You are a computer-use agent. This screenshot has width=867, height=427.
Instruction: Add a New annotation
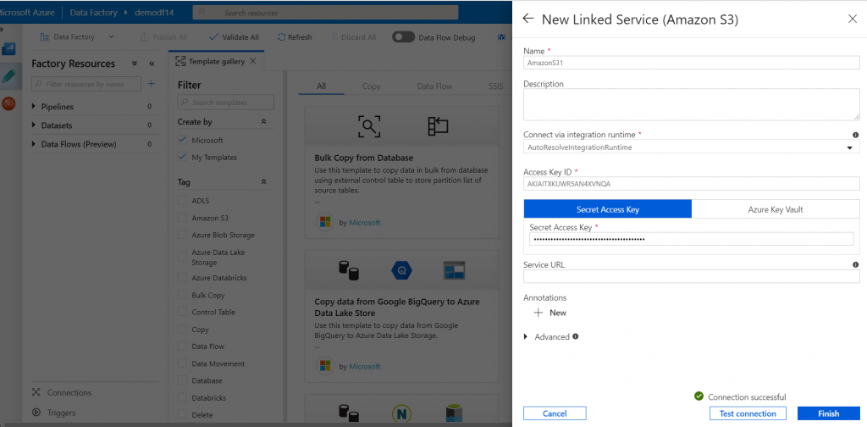coord(550,313)
